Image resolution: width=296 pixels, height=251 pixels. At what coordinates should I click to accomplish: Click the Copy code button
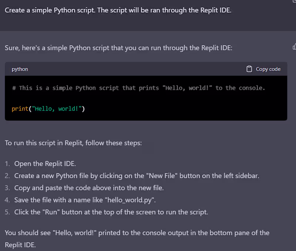[263, 69]
